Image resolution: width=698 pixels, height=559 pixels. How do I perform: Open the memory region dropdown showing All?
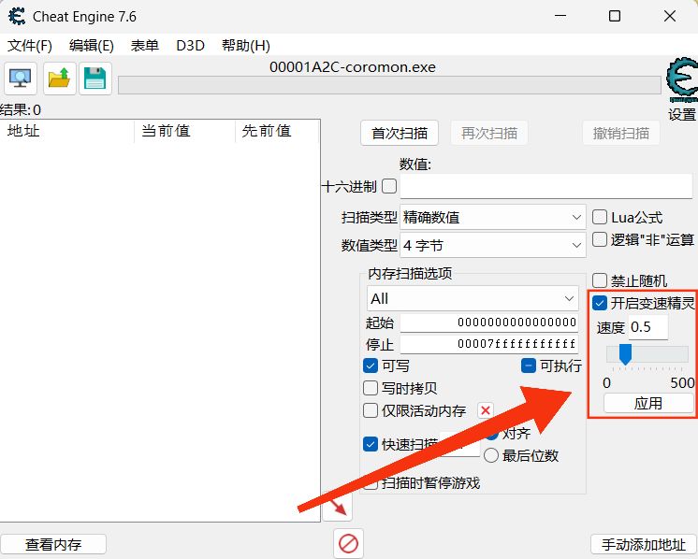coord(473,298)
